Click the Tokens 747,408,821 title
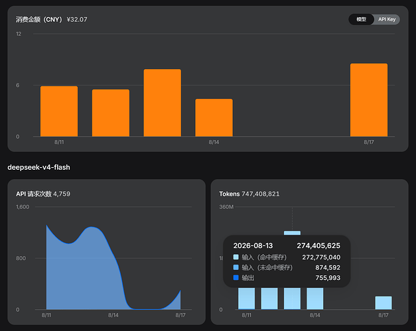This screenshot has width=416, height=331. click(249, 194)
